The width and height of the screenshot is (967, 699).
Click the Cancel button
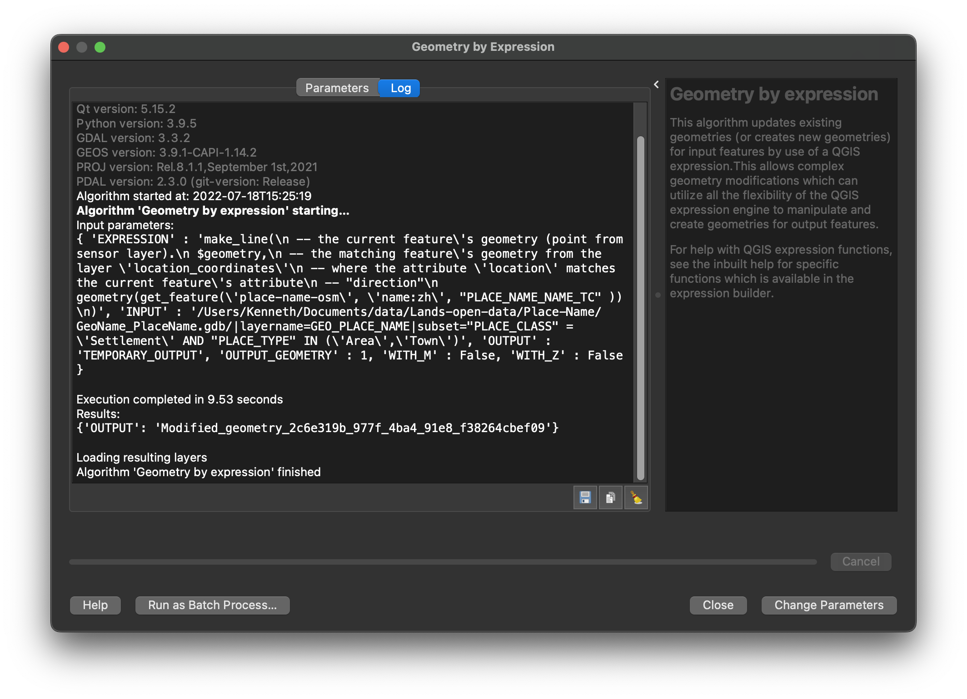click(860, 561)
